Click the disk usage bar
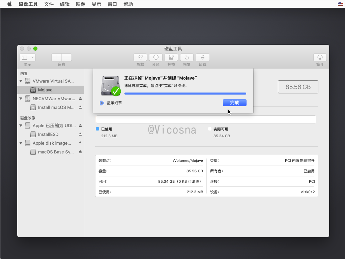 206,119
